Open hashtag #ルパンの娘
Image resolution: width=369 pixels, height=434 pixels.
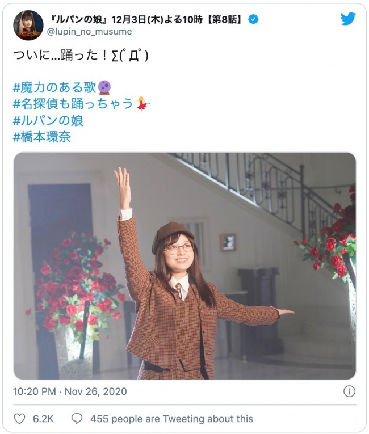click(48, 120)
